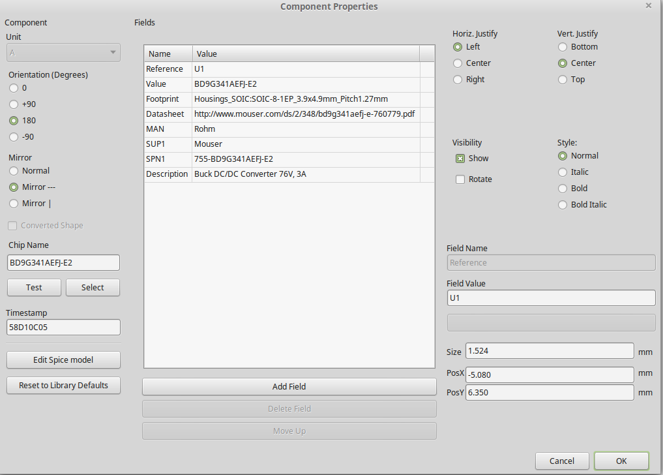The image size is (663, 475).
Task: Choose Bold Italic style
Action: pos(563,205)
